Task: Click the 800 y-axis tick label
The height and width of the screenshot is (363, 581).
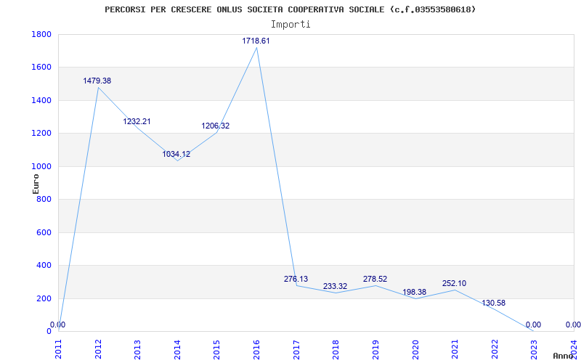Action: pyautogui.click(x=44, y=199)
